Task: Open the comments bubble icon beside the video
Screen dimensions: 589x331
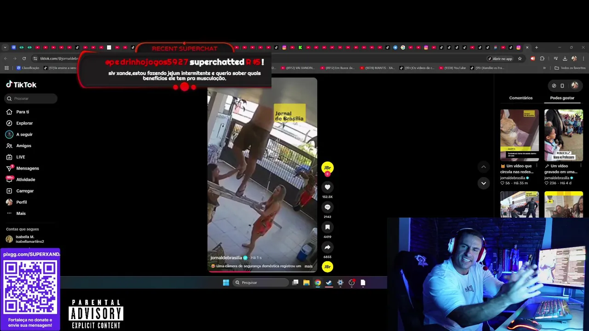Action: tap(327, 207)
